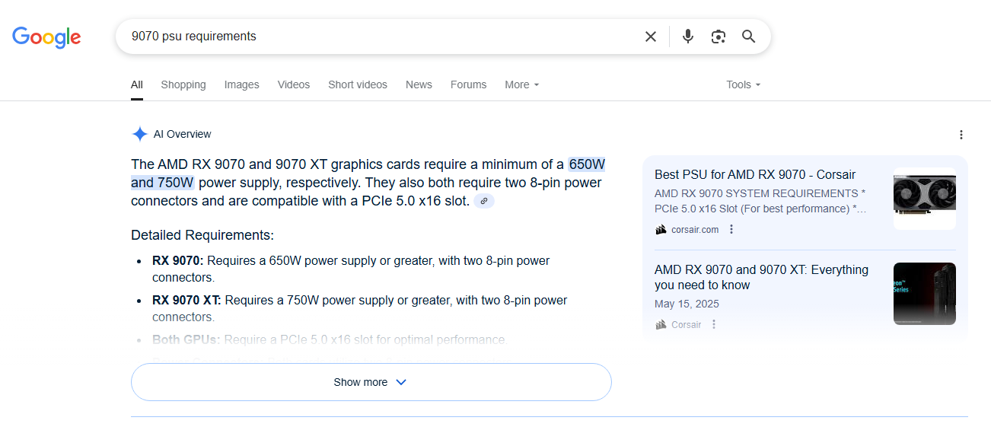Click the corsair.com source name
The image size is (991, 446).
[695, 229]
